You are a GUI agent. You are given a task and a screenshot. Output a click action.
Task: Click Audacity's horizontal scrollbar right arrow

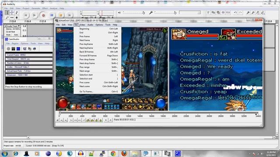pyautogui.click(x=274, y=137)
